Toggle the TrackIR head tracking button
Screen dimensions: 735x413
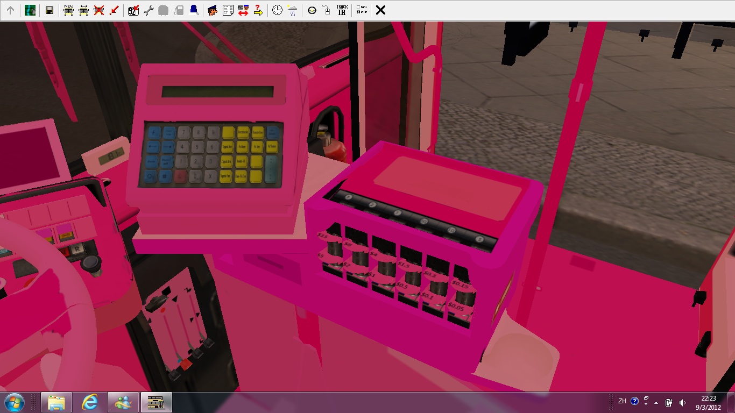coord(342,10)
